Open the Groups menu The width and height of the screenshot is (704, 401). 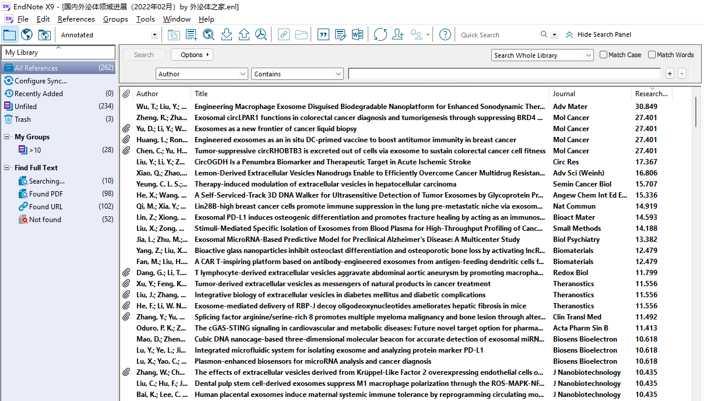click(115, 19)
